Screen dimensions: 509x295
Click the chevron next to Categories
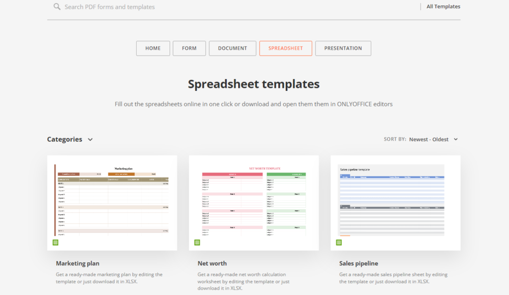point(90,140)
